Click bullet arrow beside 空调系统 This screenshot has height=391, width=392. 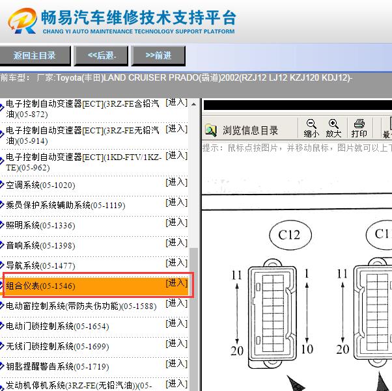(2, 185)
